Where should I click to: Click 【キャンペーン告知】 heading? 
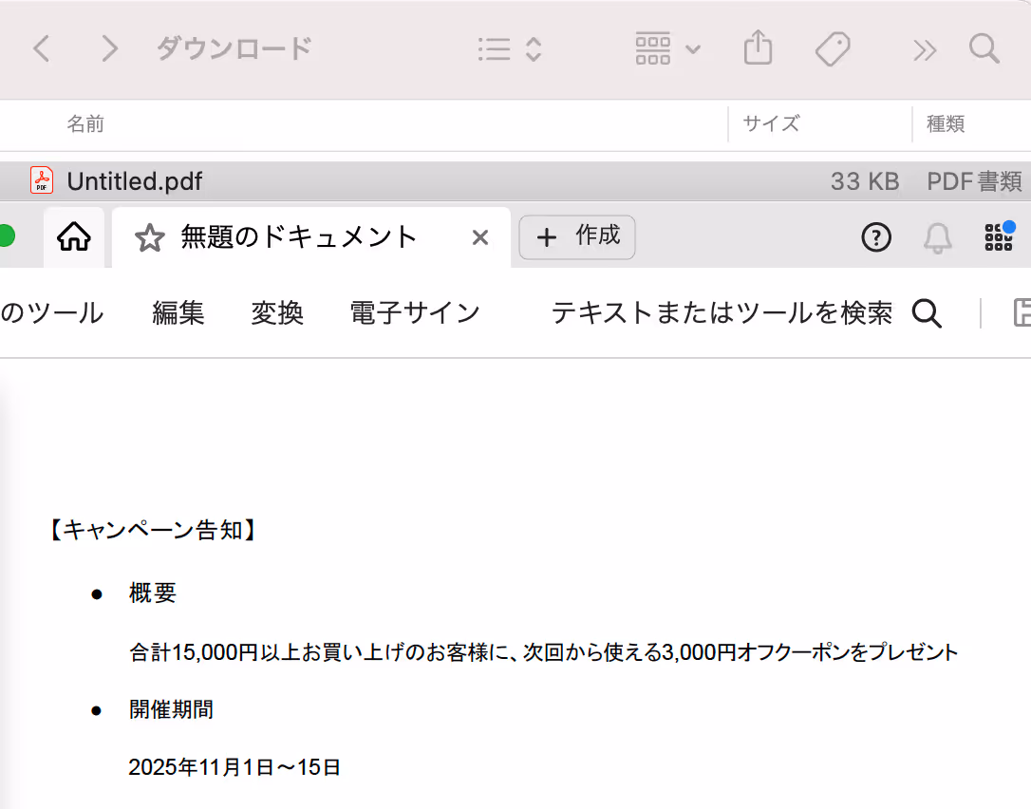153,530
